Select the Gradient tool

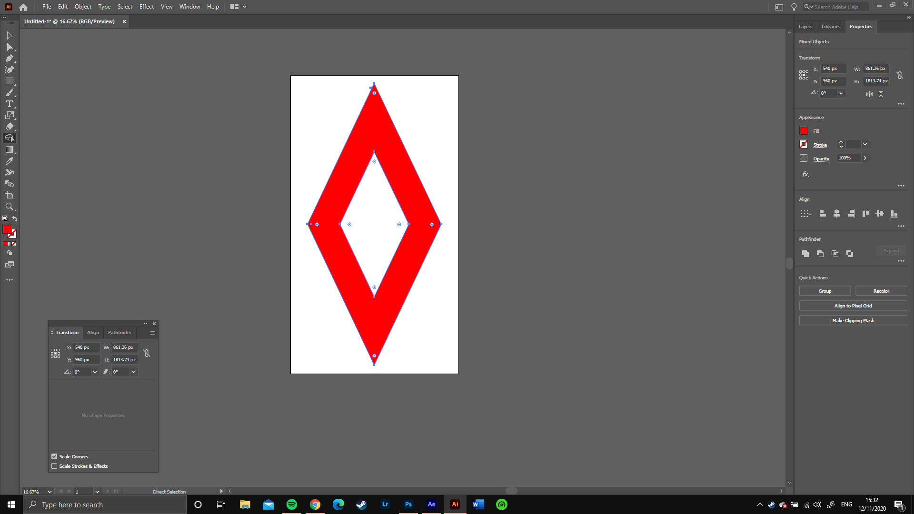click(x=10, y=149)
